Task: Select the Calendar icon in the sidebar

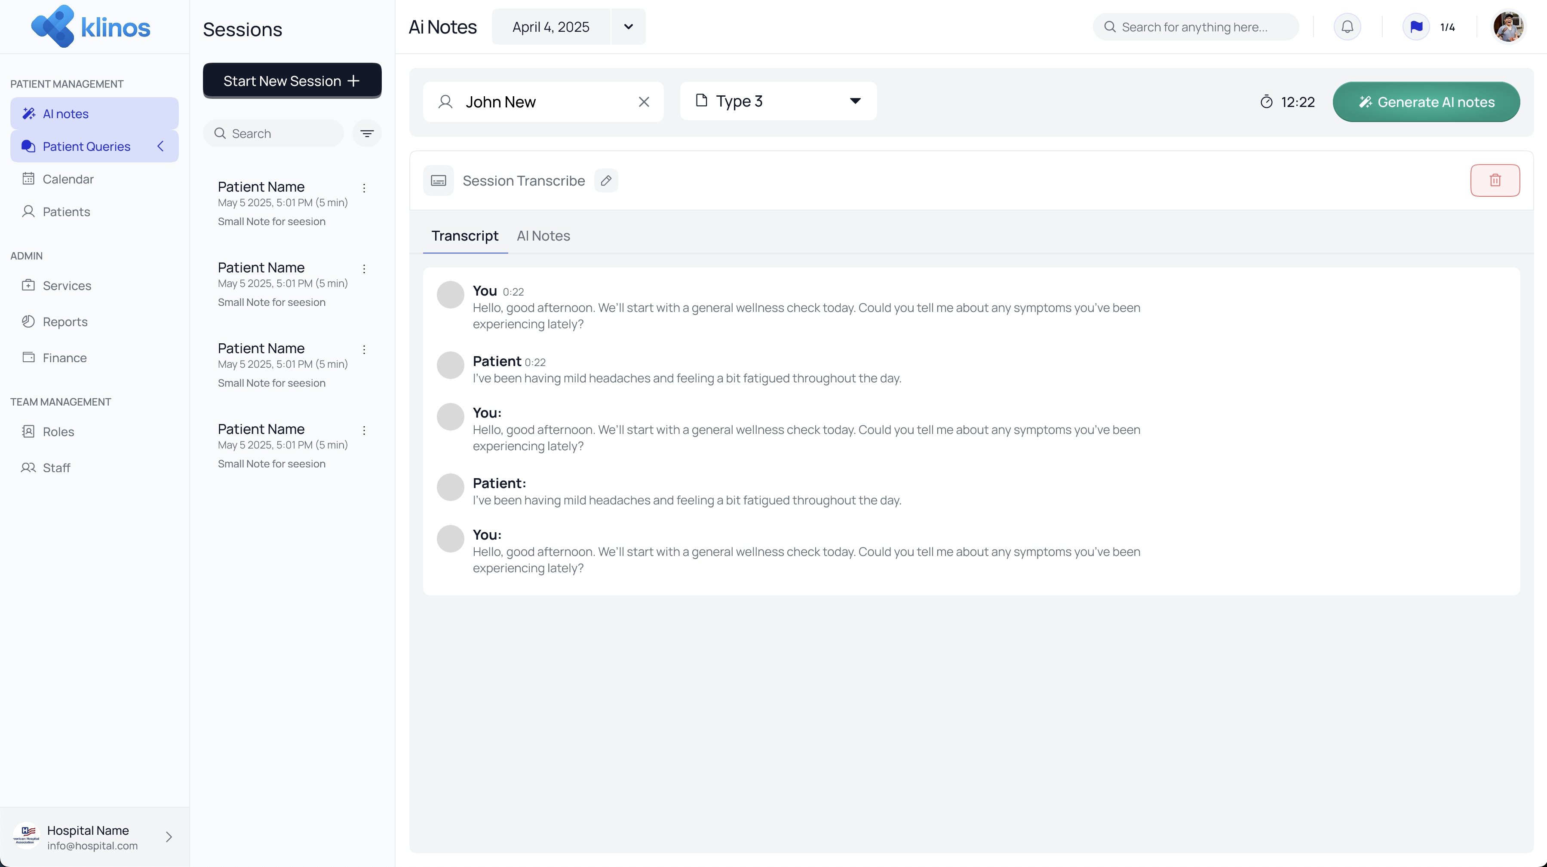Action: point(29,178)
